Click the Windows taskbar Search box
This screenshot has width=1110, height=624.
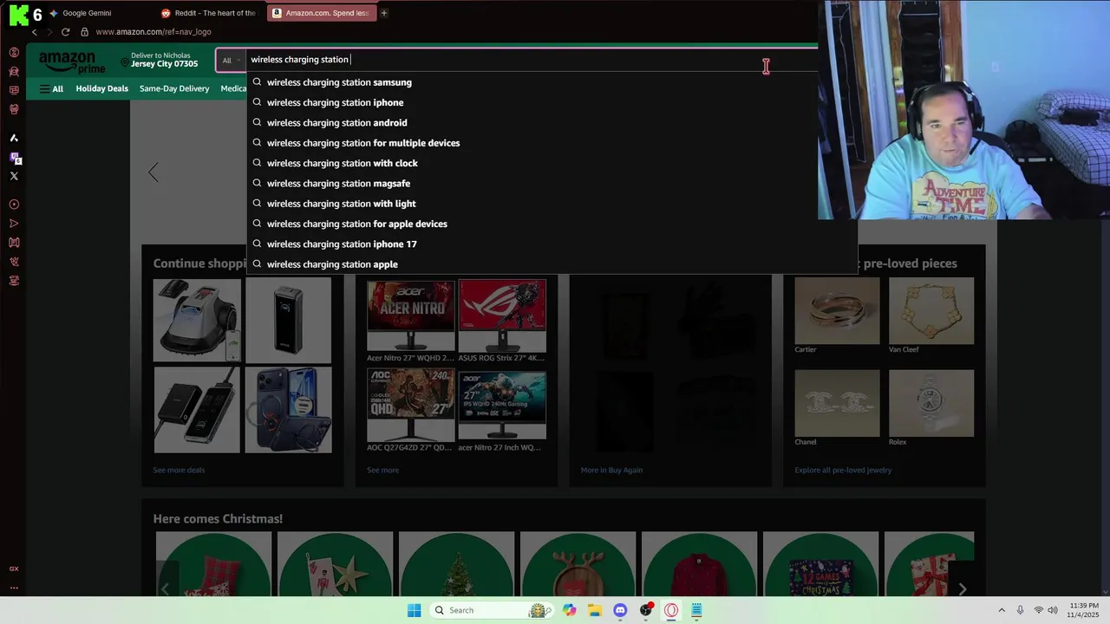[491, 610]
